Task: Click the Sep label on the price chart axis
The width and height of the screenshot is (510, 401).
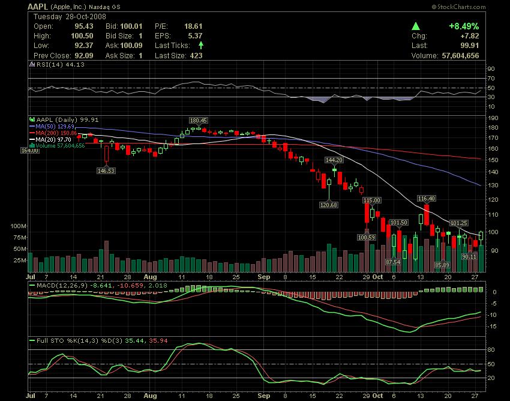Action: [x=264, y=277]
